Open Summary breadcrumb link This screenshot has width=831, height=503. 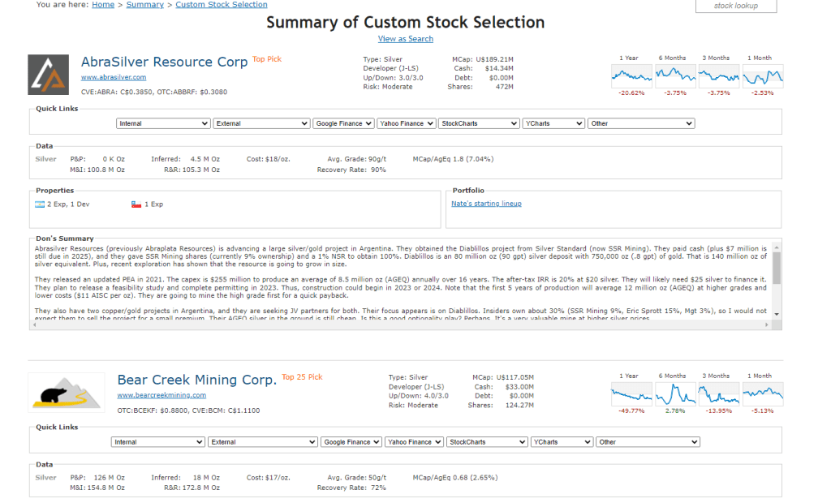(144, 5)
